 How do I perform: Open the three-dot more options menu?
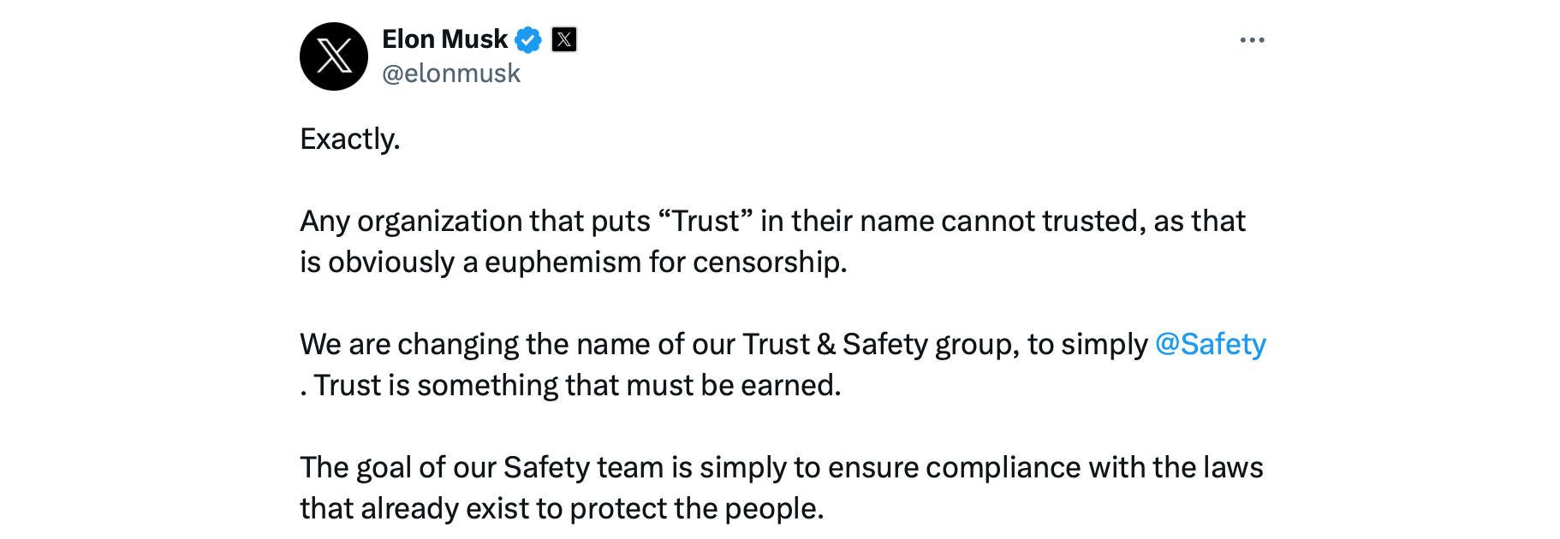[1252, 40]
